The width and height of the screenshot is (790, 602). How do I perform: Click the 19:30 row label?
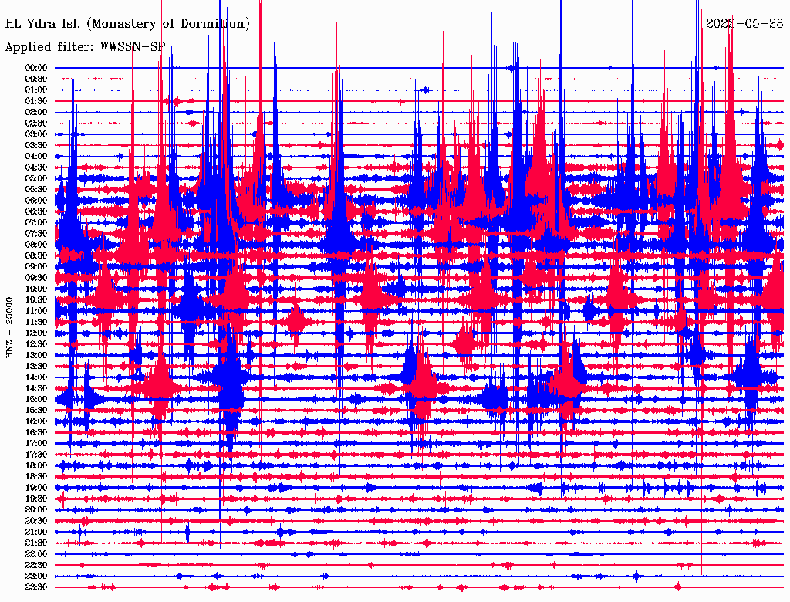[36, 499]
